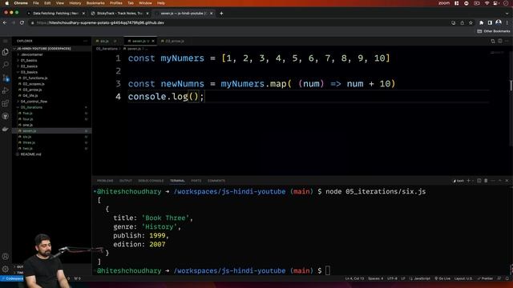The height and width of the screenshot is (288, 513).
Task: Reload the Chrome page
Action: [x=22, y=23]
